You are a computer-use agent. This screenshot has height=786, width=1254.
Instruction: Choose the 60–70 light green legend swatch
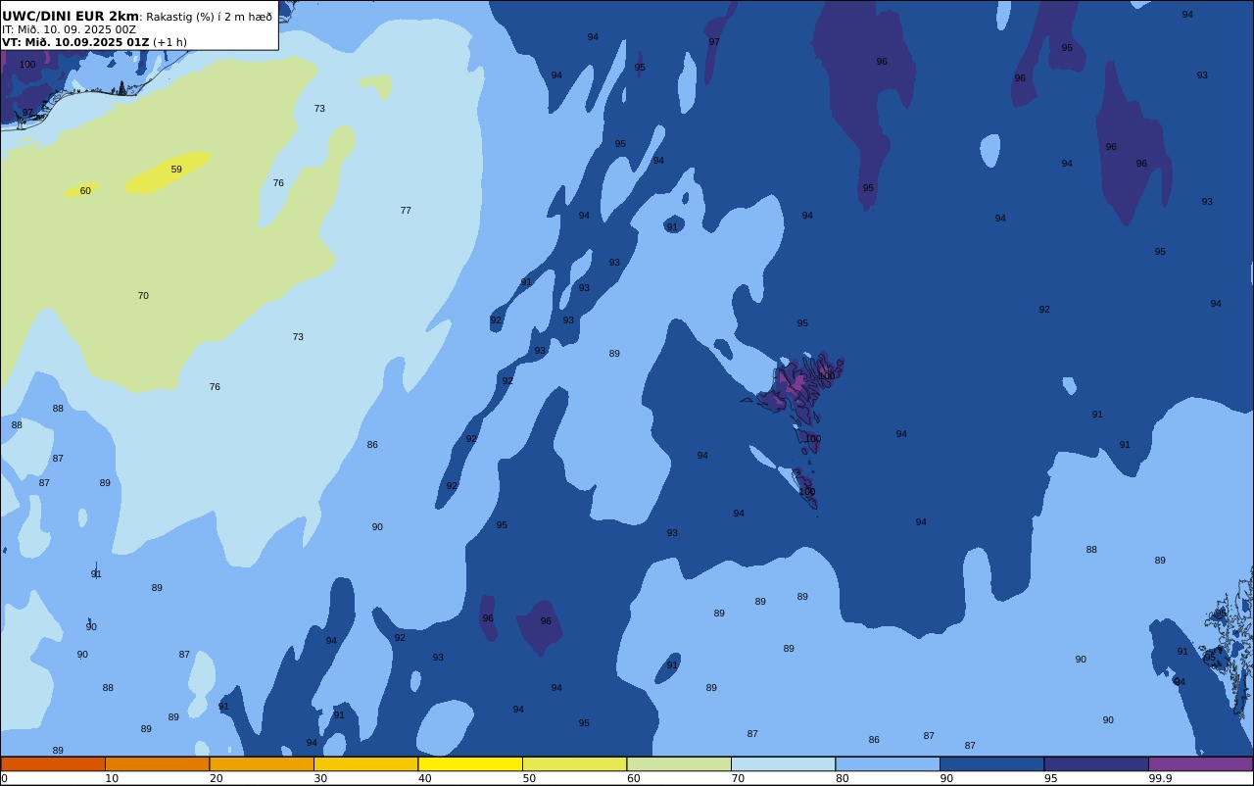(679, 763)
